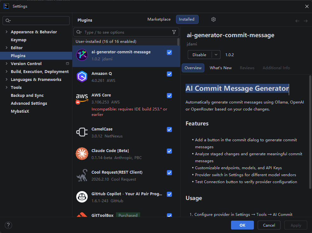Open the Additional Info tab
Screen dimensions: 312x233
(276, 68)
